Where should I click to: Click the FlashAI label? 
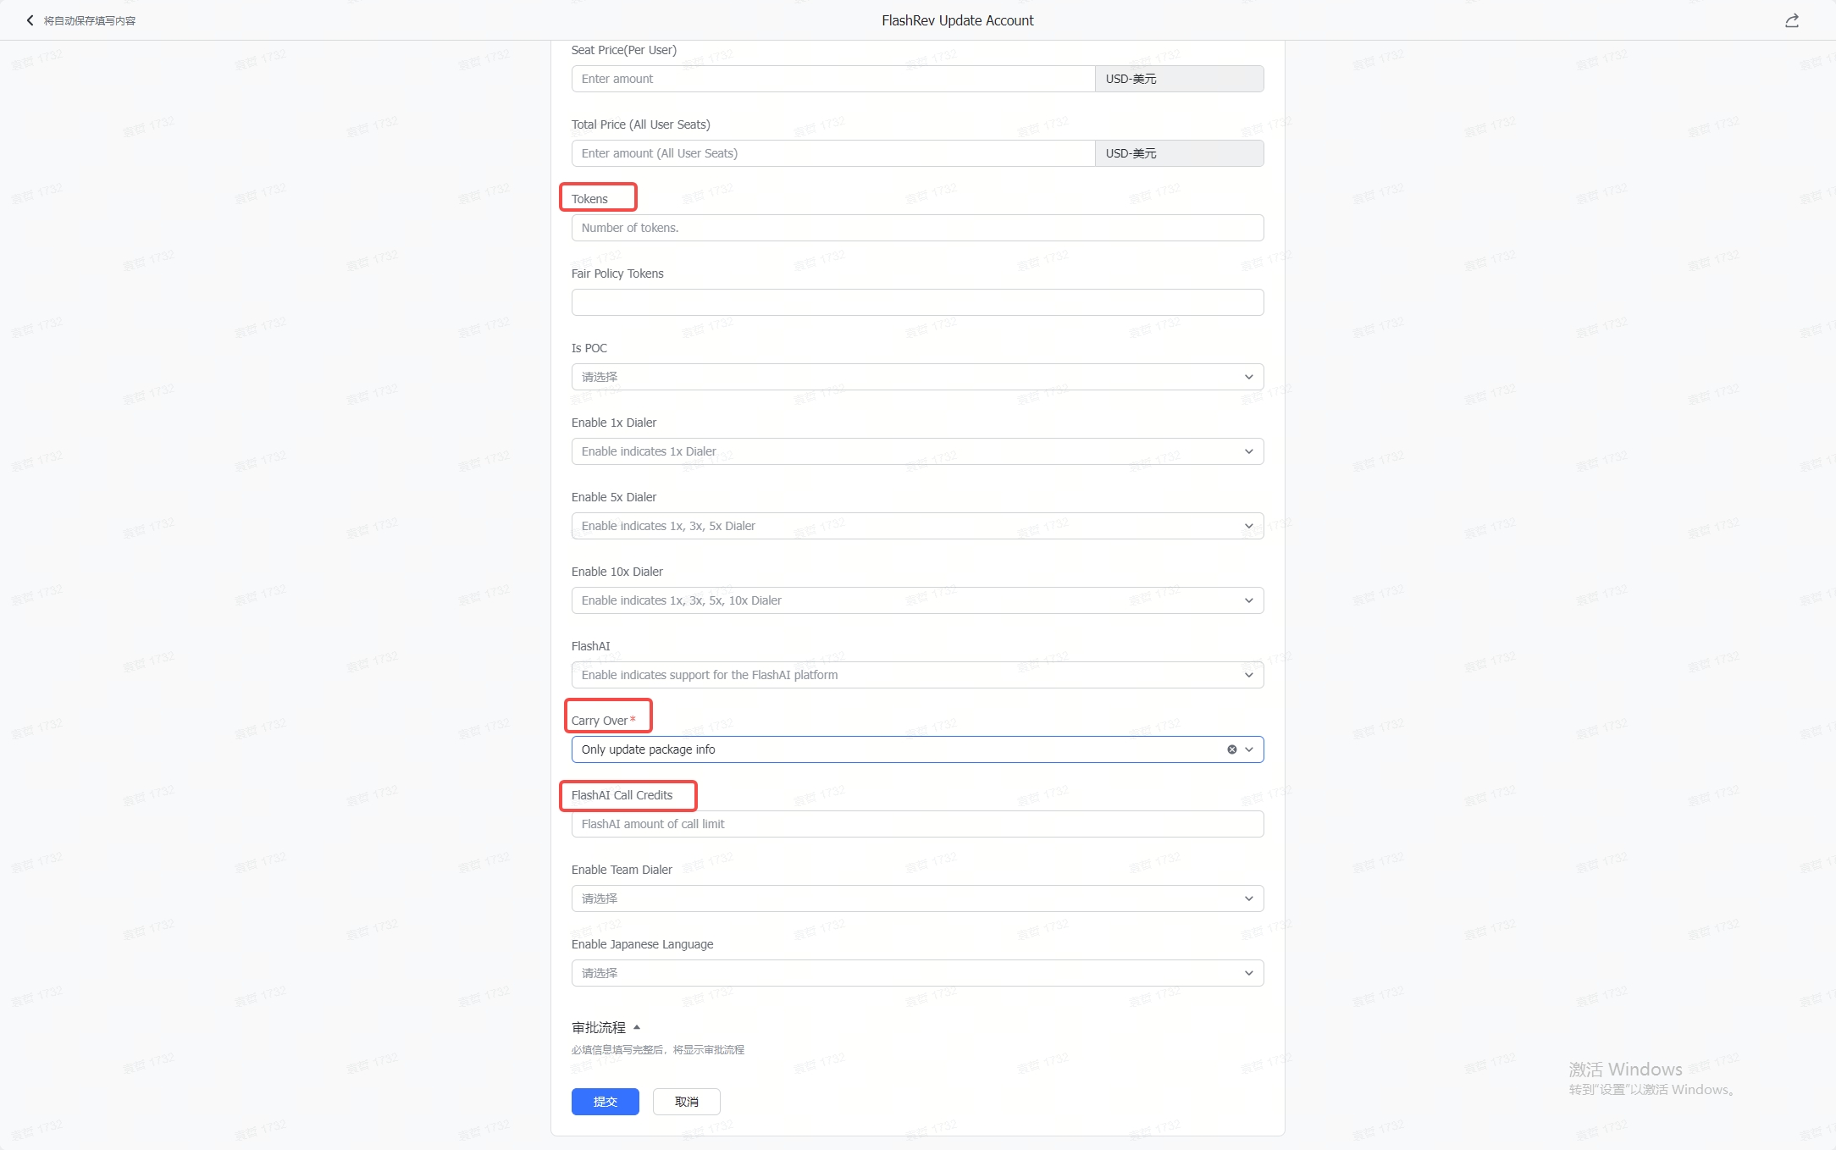(x=590, y=646)
